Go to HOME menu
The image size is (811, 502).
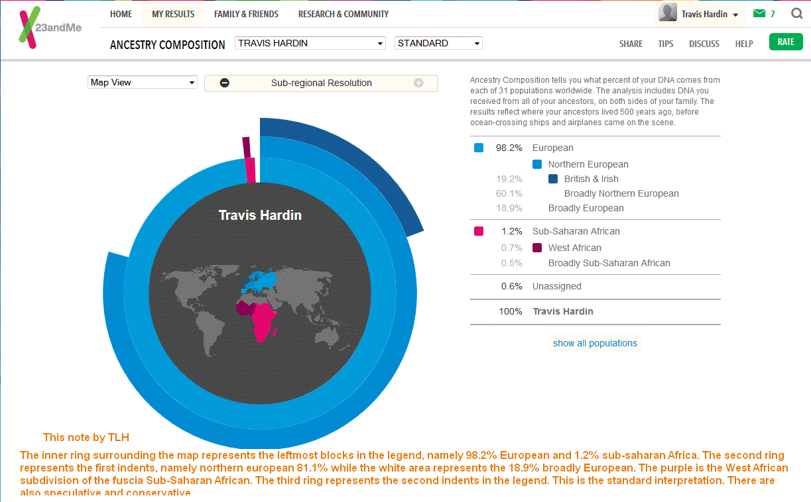pyautogui.click(x=121, y=14)
